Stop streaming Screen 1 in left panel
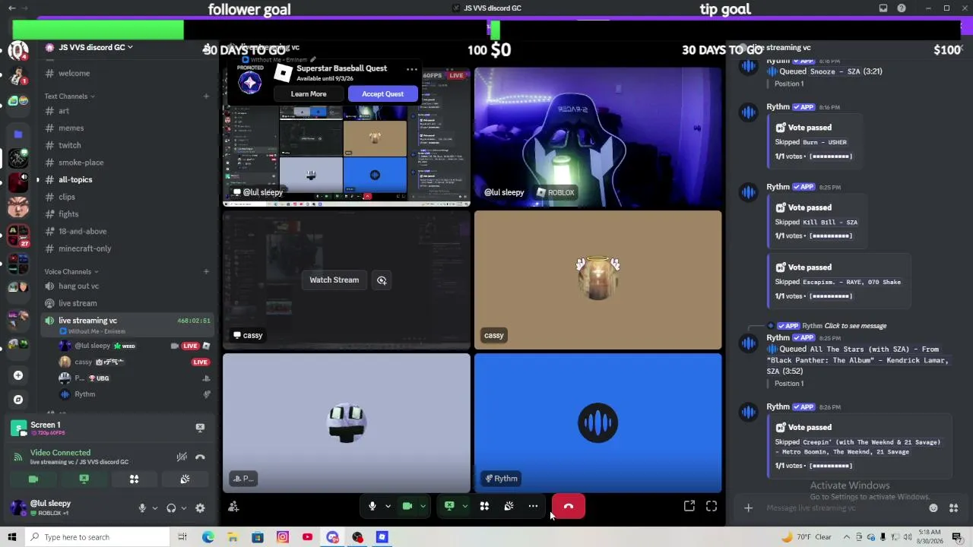This screenshot has width=973, height=547. [200, 428]
